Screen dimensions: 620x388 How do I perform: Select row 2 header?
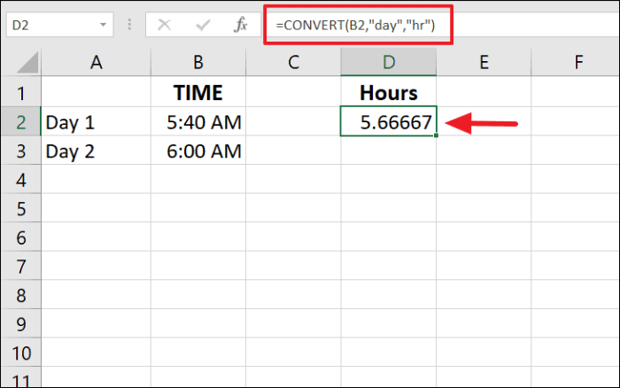click(20, 121)
